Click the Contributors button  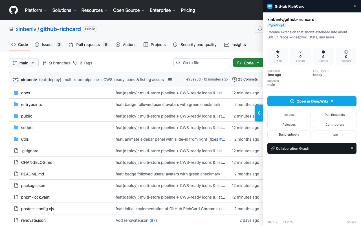[x=335, y=125]
